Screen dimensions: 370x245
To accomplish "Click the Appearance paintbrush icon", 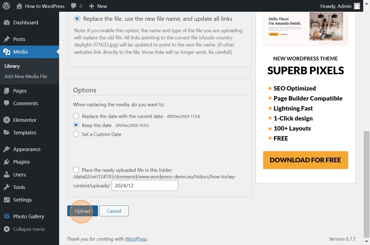I will pyautogui.click(x=7, y=149).
